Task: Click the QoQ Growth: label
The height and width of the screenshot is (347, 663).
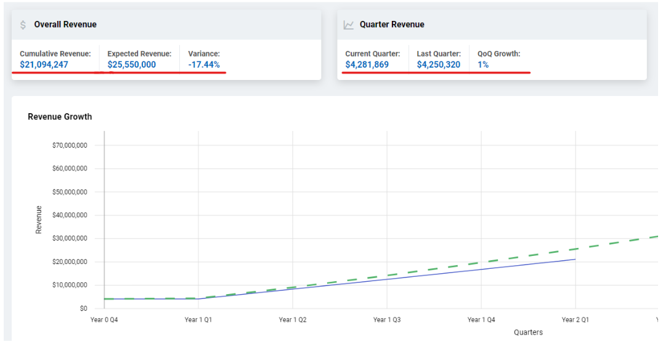Action: [499, 54]
